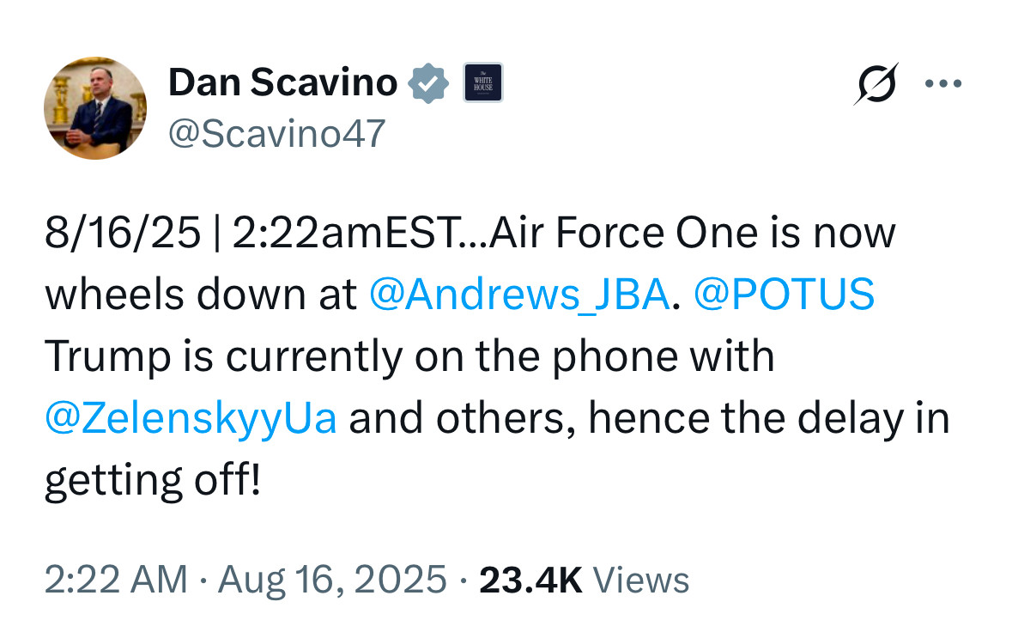Click the Dan Scavino display name
Image resolution: width=1012 pixels, height=626 pixels.
(282, 83)
